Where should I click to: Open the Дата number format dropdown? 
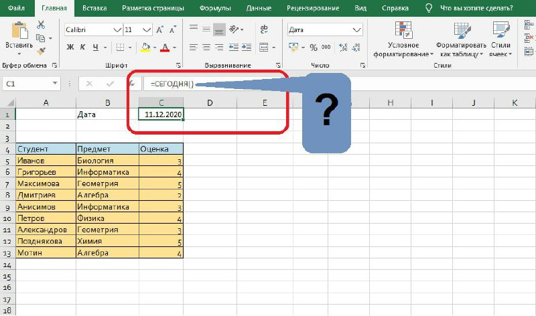(356, 29)
